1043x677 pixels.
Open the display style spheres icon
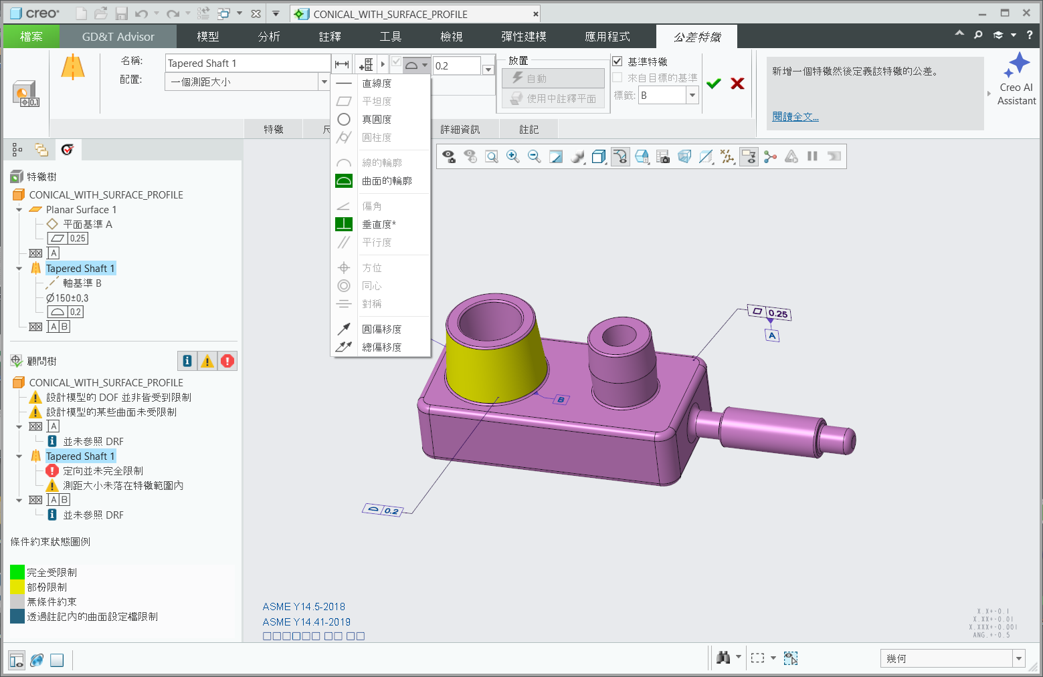(x=577, y=156)
